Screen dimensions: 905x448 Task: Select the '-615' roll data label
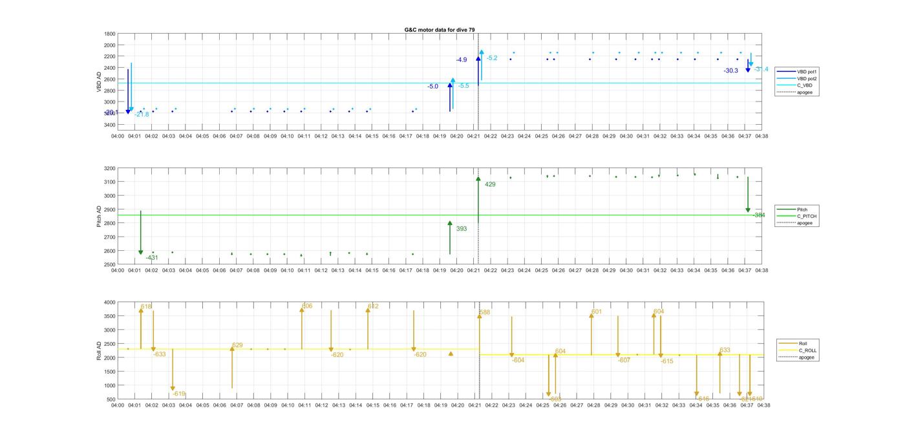click(x=667, y=362)
